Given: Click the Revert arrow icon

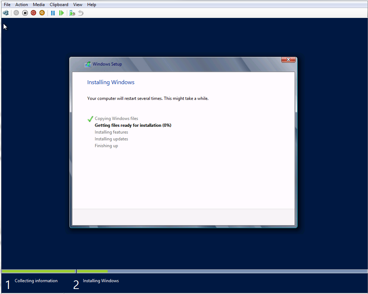Looking at the screenshot, I should tap(81, 13).
